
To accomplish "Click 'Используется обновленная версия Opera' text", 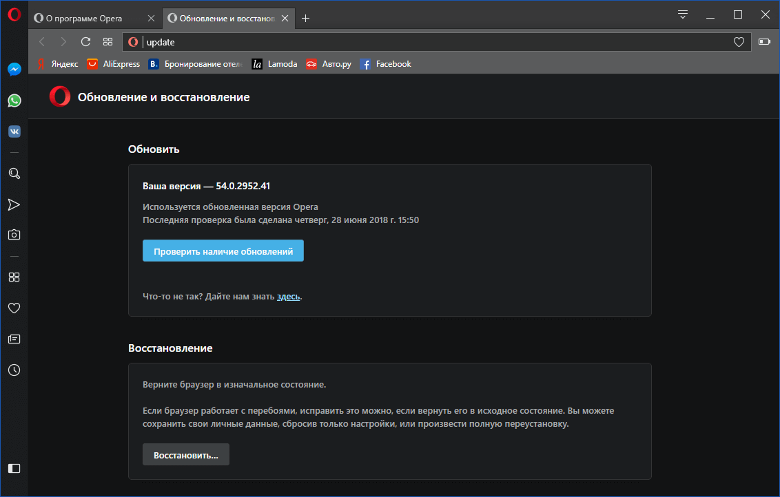I will [230, 207].
